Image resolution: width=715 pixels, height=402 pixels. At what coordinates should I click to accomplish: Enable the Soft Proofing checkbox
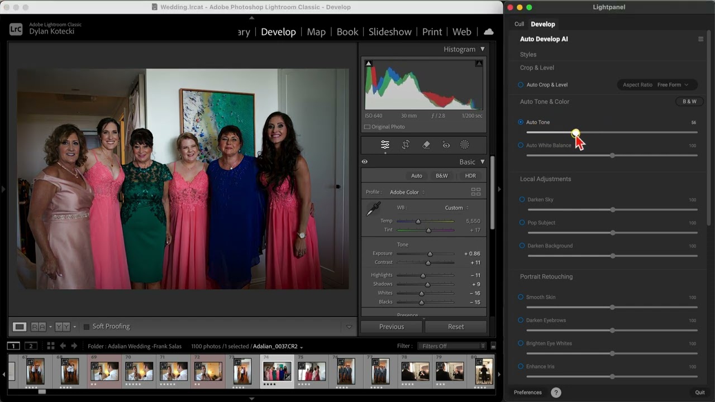87,327
